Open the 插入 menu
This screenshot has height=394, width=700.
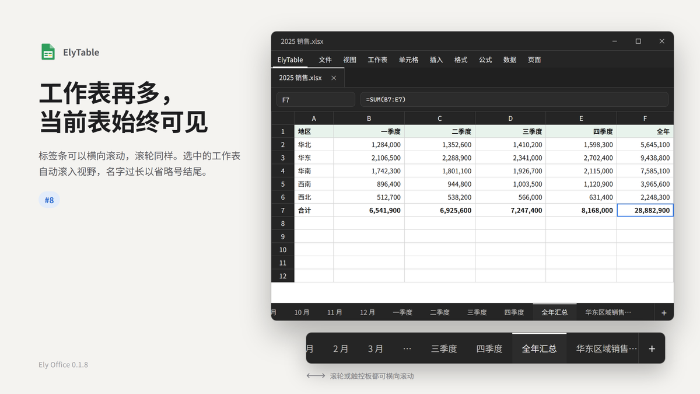[x=436, y=60]
